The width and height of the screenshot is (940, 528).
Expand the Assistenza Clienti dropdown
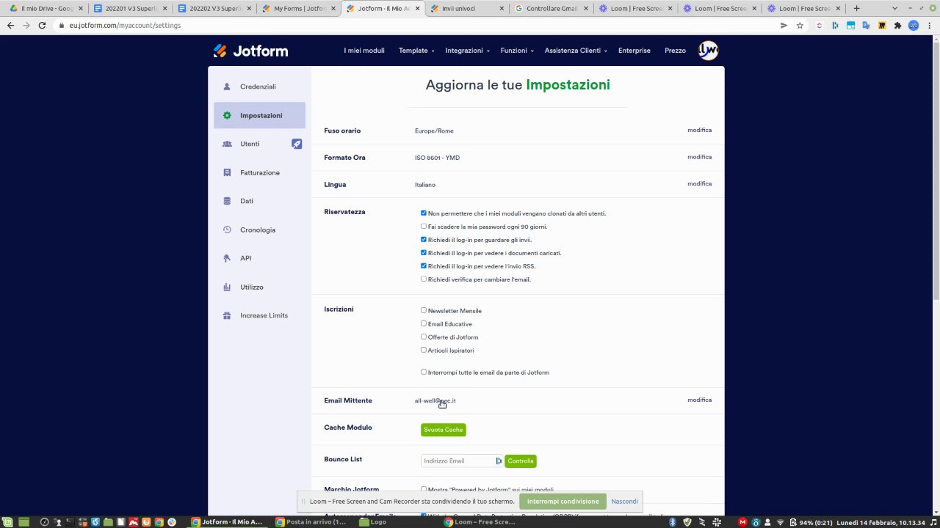click(576, 51)
